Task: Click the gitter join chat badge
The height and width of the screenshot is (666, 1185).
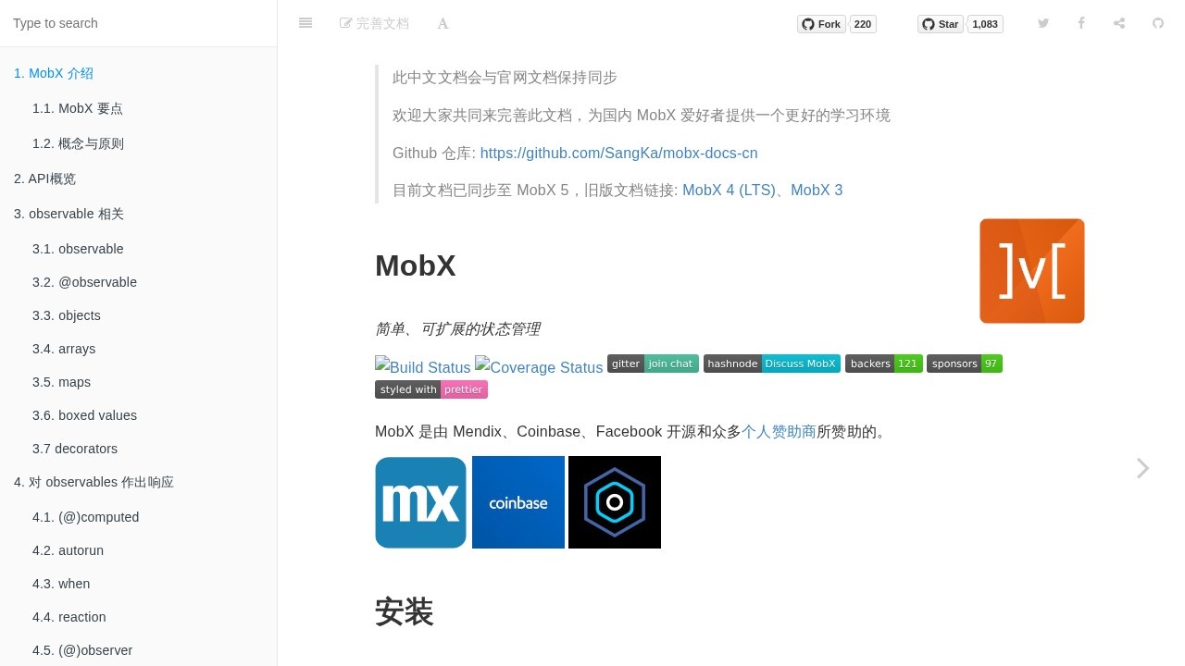Action: tap(653, 364)
